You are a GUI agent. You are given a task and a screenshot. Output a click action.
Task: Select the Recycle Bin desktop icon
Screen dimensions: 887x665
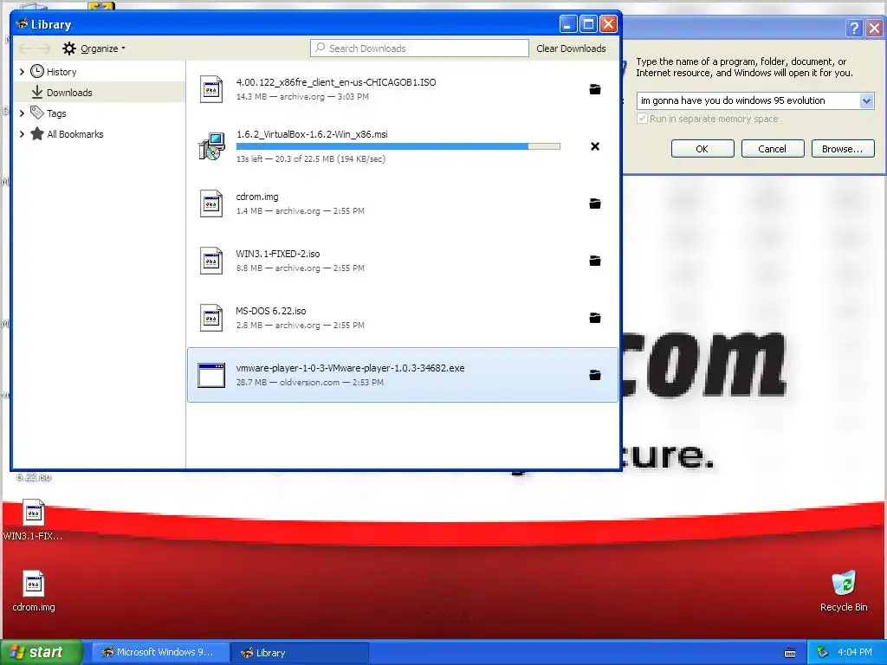pyautogui.click(x=844, y=591)
